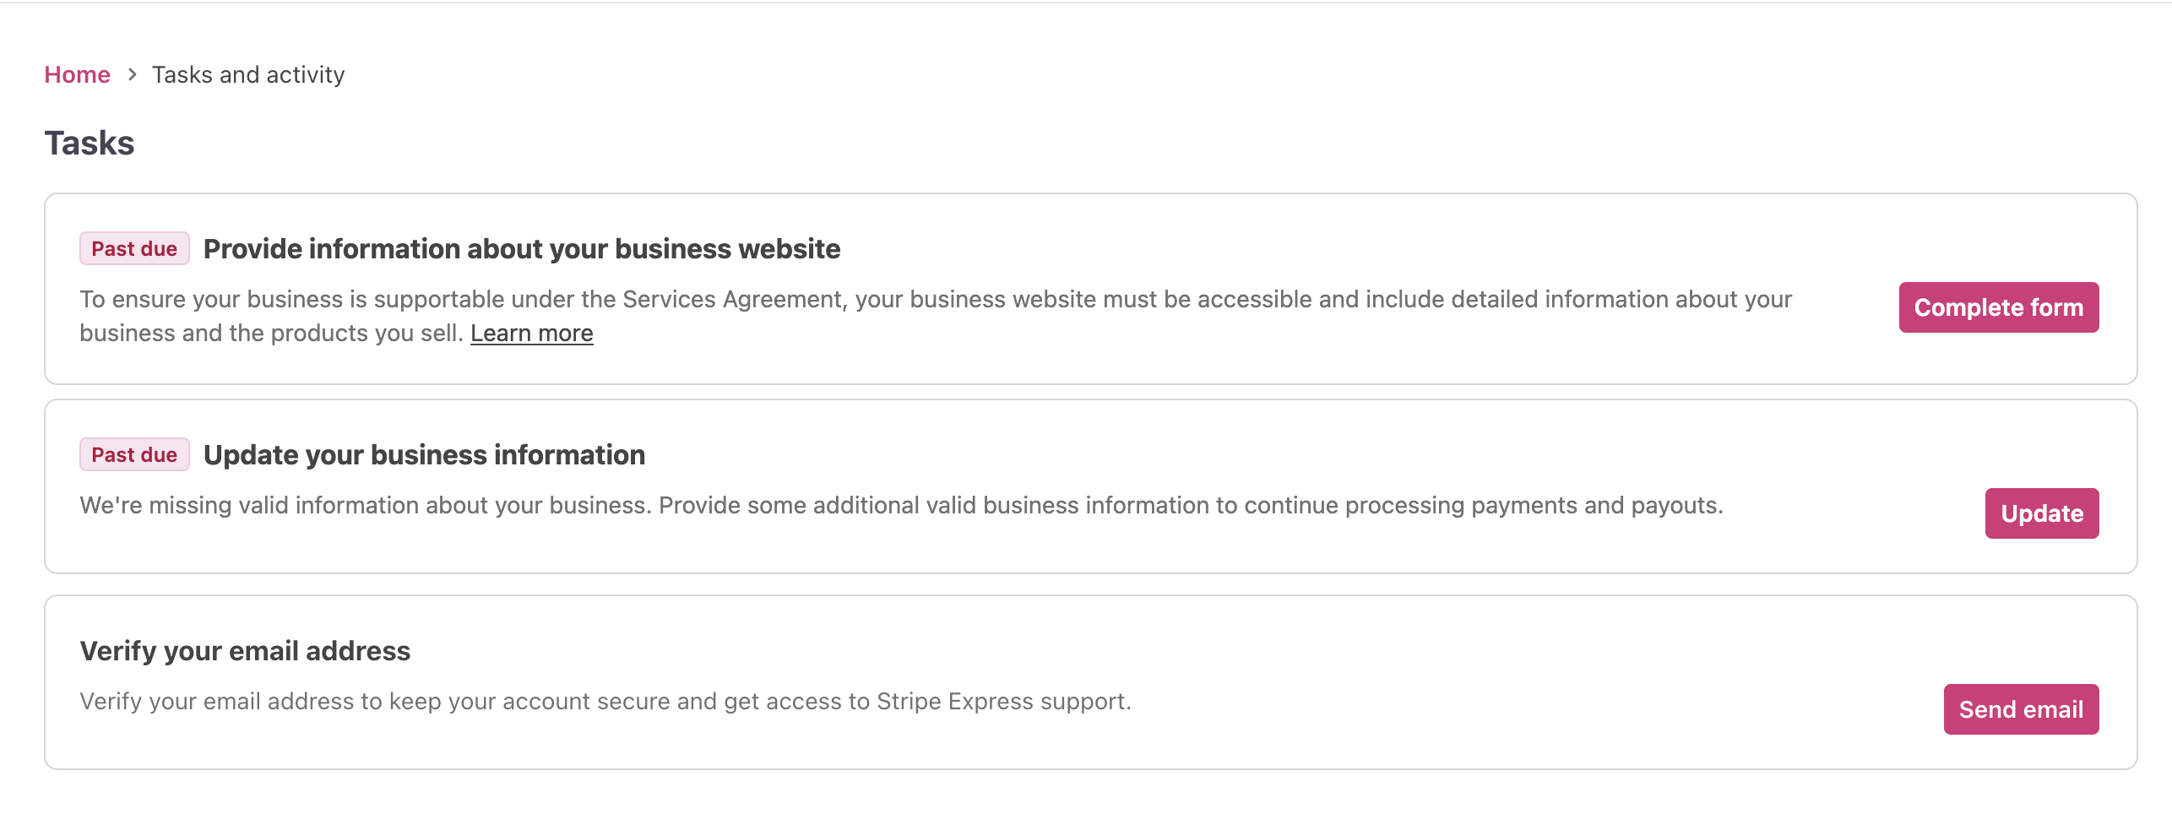2172x814 pixels.
Task: Click the Stripe Express support description text
Action: [605, 702]
